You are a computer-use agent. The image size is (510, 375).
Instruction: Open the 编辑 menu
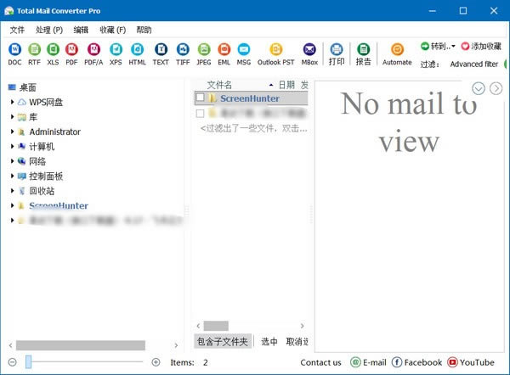point(81,30)
